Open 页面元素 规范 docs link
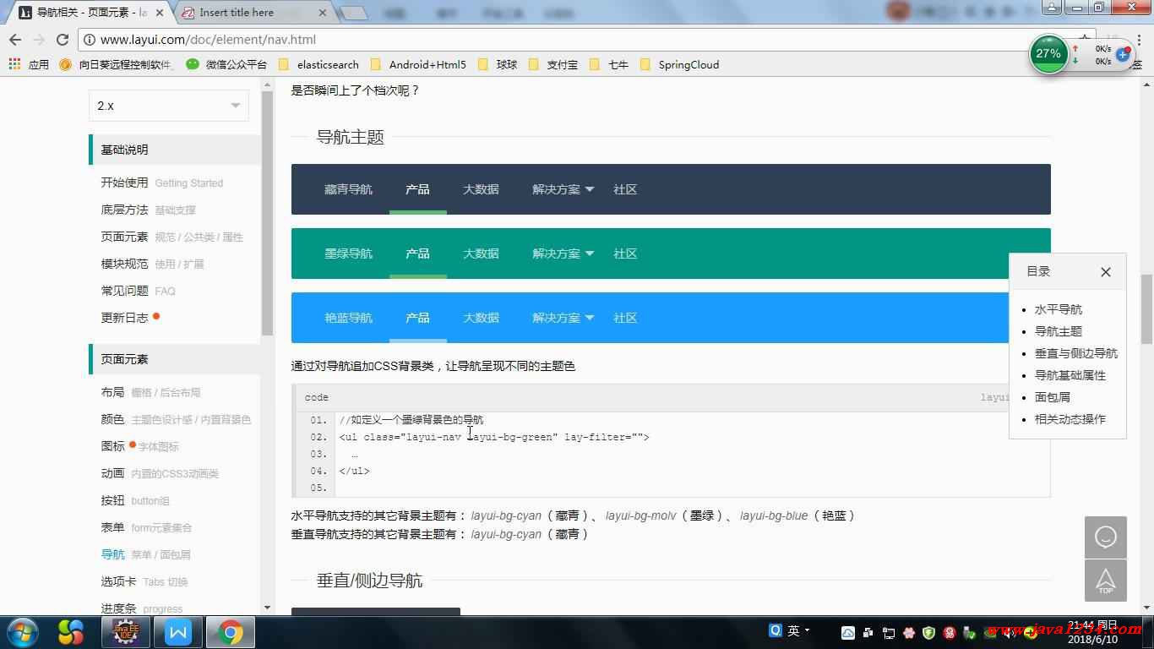The width and height of the screenshot is (1154, 649). click(171, 237)
